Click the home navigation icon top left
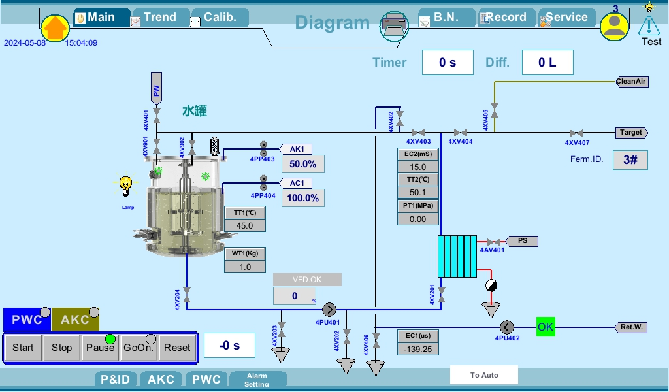Image resolution: width=669 pixels, height=392 pixels. (x=55, y=27)
